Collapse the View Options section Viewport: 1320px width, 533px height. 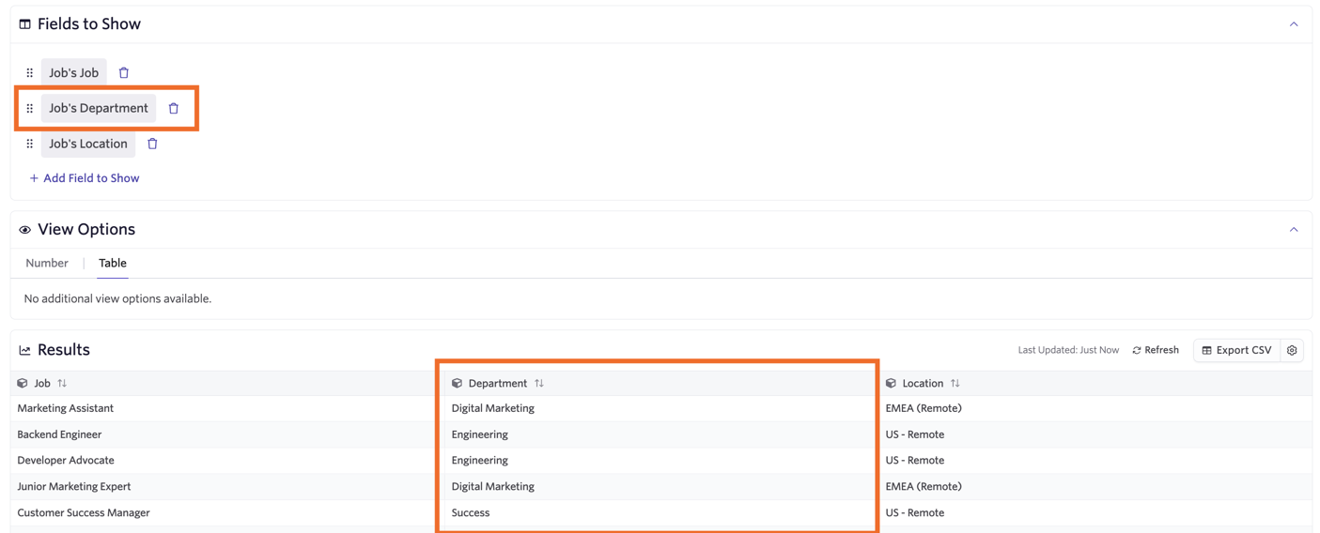click(1294, 230)
